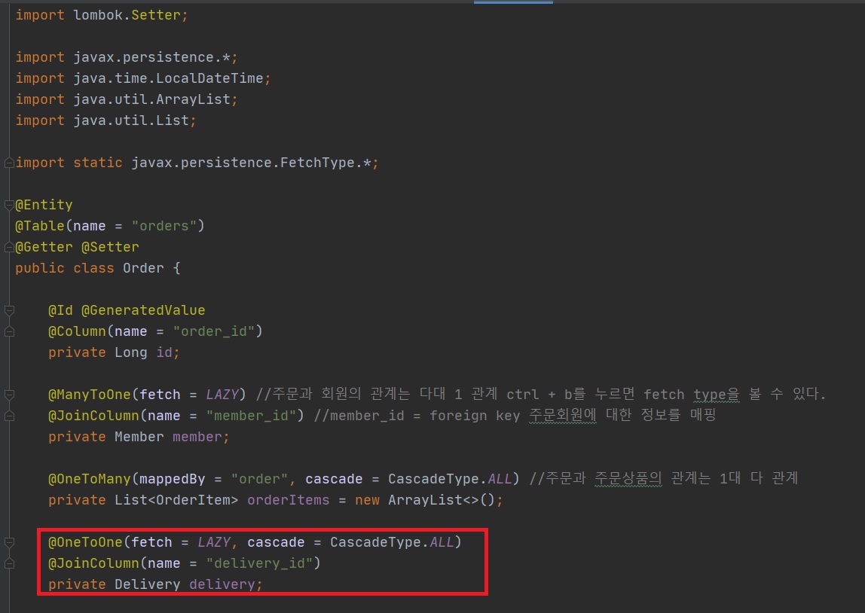The image size is (865, 613).
Task: Collapse the import static fold marker in gutter
Action: click(9, 163)
